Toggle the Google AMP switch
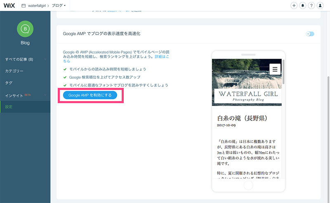Screen dimensions: 330x203 [x=310, y=34]
